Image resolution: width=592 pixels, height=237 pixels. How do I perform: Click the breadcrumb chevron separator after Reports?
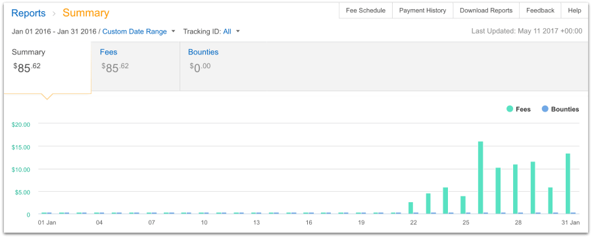54,14
